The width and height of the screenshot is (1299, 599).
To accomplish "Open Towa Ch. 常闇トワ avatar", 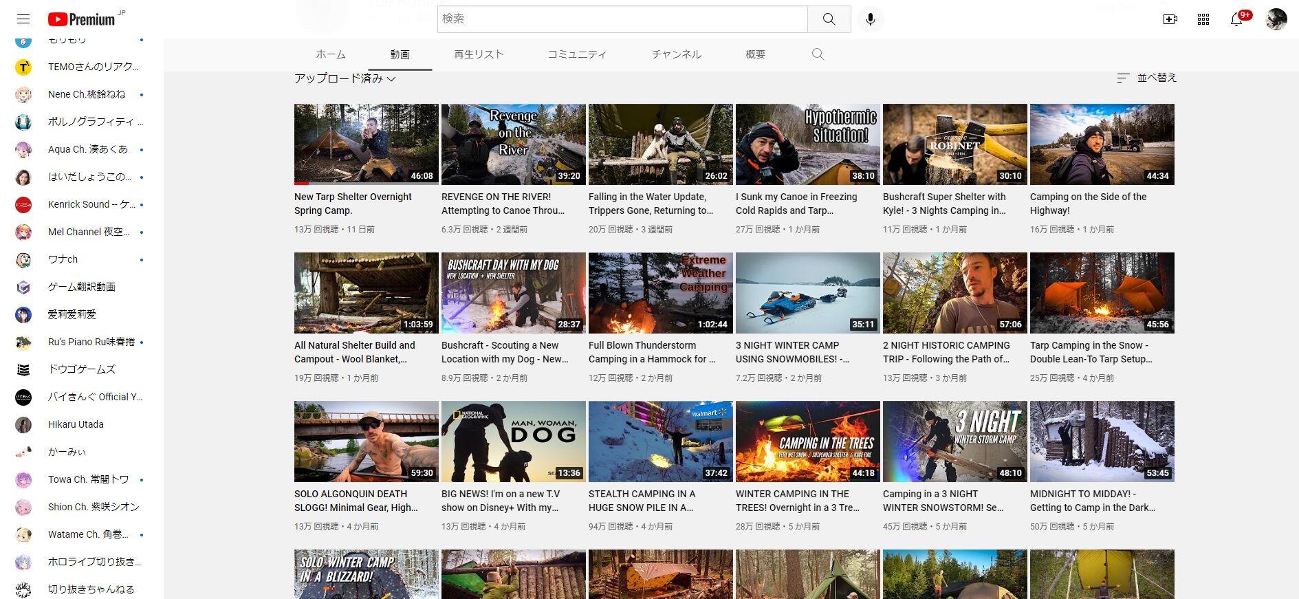I will coord(23,479).
